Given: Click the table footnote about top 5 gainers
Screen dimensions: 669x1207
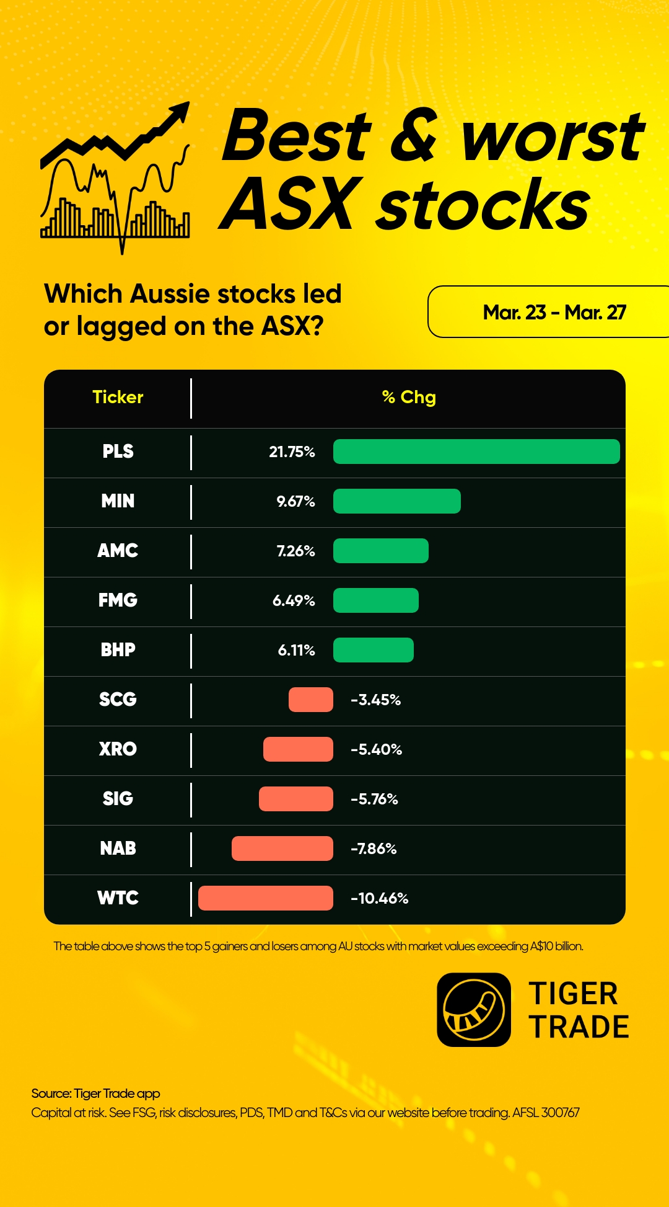Looking at the screenshot, I should [x=318, y=946].
